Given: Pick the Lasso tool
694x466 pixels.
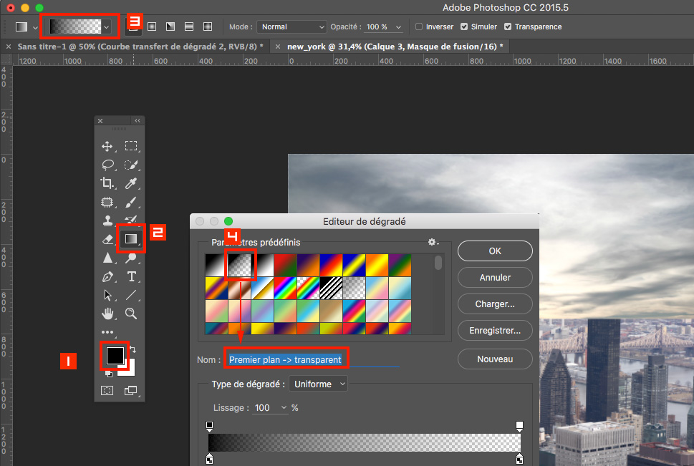Looking at the screenshot, I should [x=107, y=165].
